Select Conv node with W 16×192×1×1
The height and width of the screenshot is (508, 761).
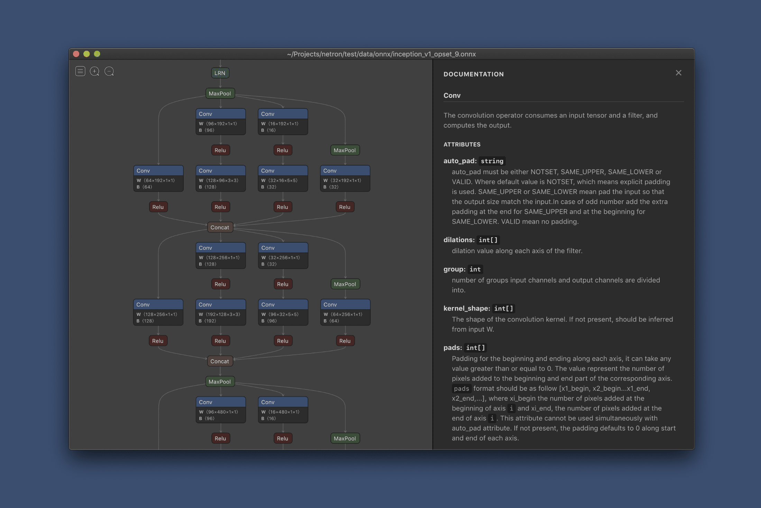[283, 122]
